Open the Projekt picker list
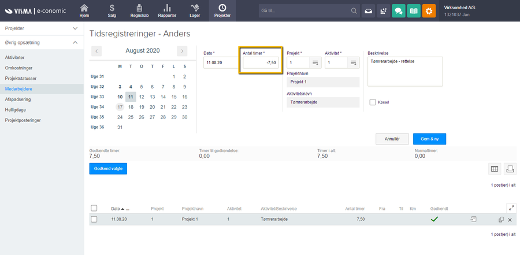Viewport: 520px width, 255px height. [315, 62]
